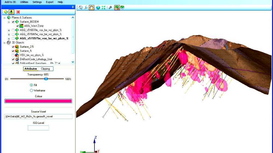Click the add plane or surface icon
273x153 pixels.
6,12
